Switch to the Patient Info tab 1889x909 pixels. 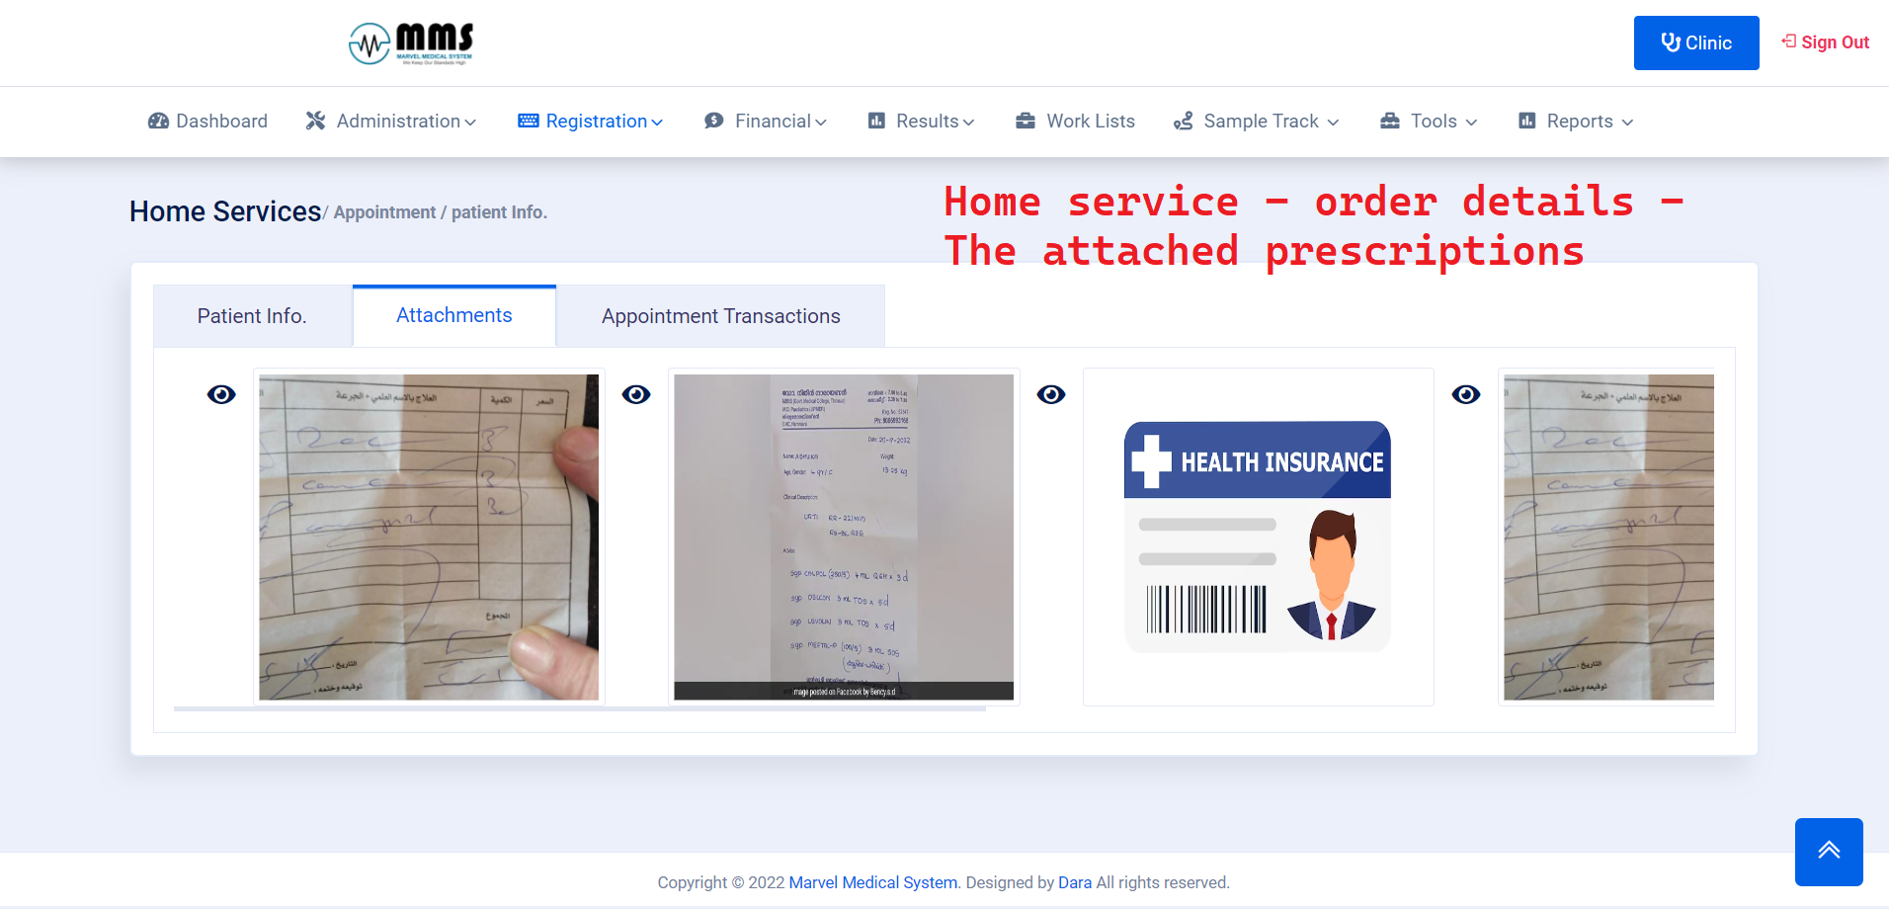(252, 315)
